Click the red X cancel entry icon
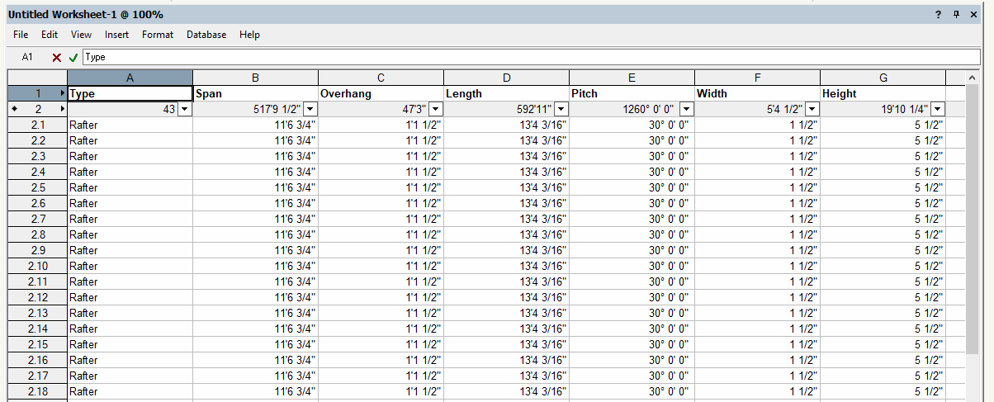Image resolution: width=994 pixels, height=402 pixels. tap(56, 58)
